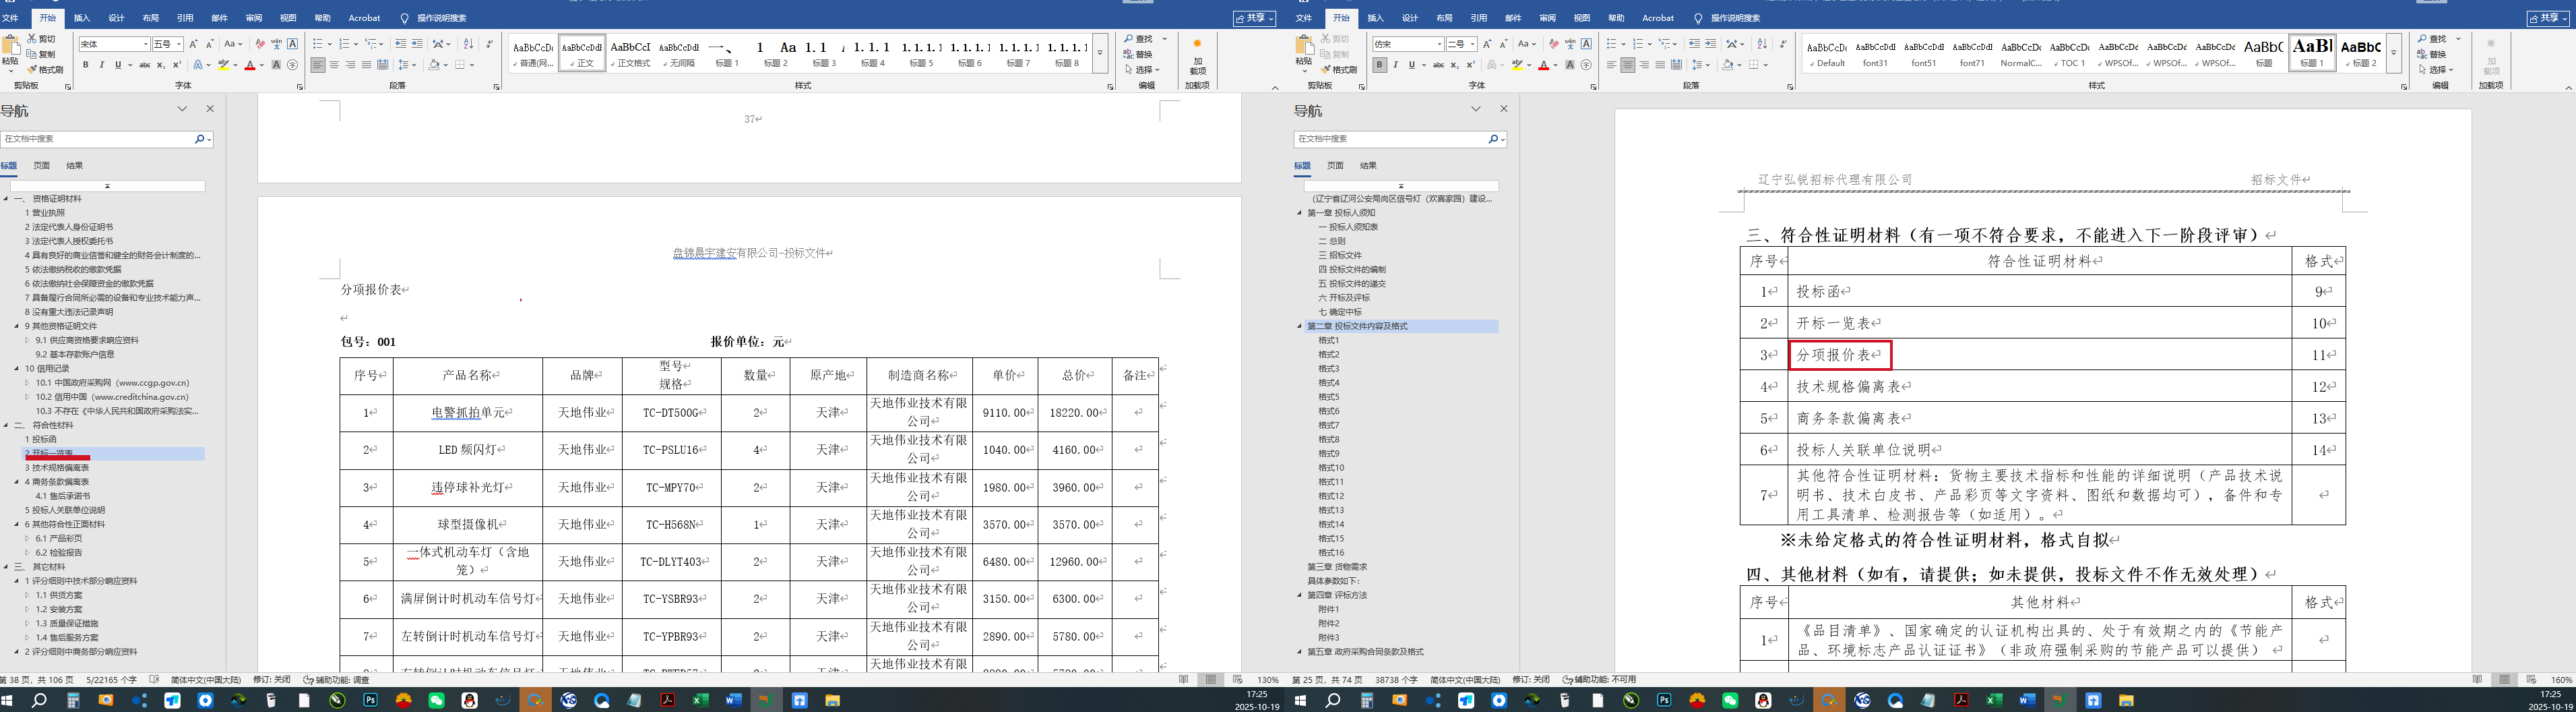2576x712 pixels.
Task: Click the Windows Start button on the right taskbar
Action: (x=1301, y=701)
